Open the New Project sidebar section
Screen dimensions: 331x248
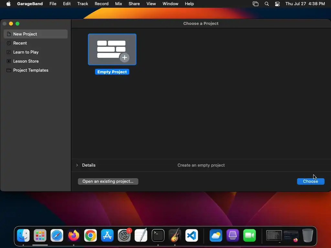coord(36,34)
